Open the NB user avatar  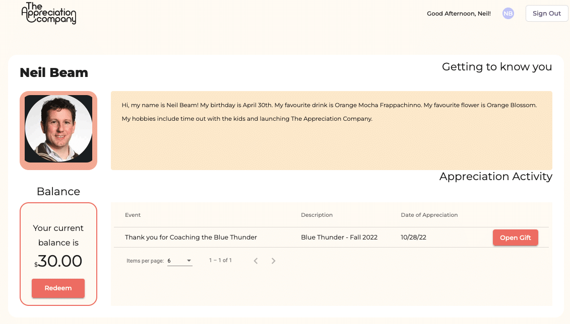click(x=508, y=14)
